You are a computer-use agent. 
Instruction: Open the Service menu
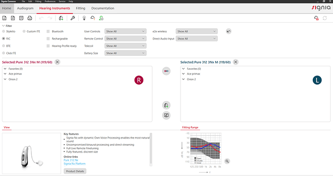point(62,1)
